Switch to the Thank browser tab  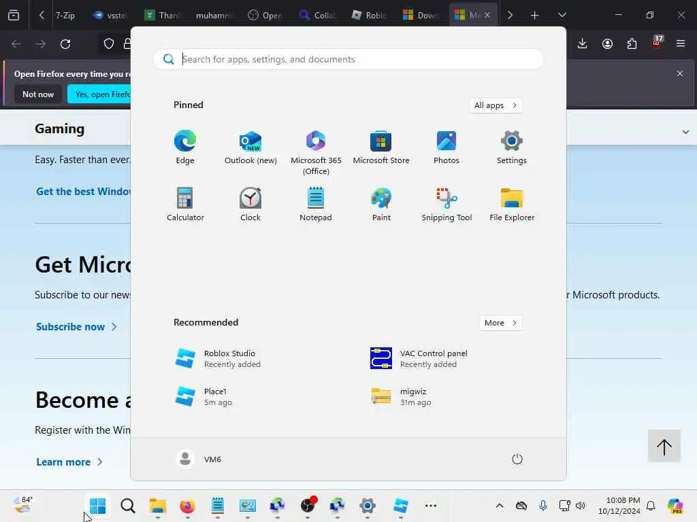(162, 15)
